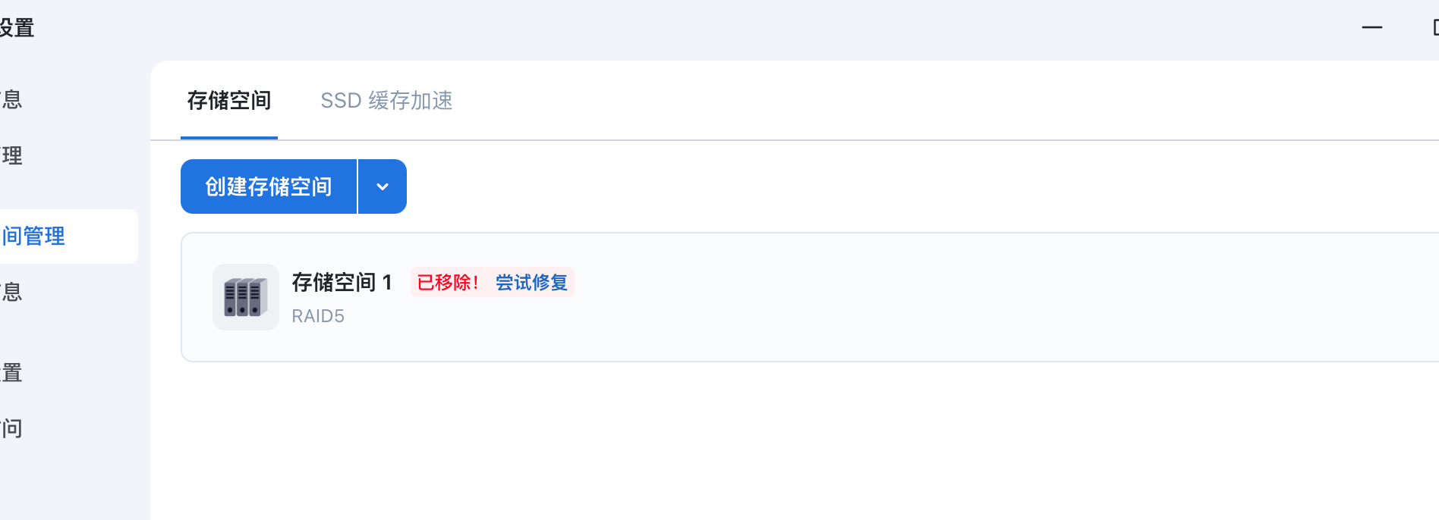Minimize the settings window
This screenshot has width=1439, height=520.
(x=1371, y=28)
